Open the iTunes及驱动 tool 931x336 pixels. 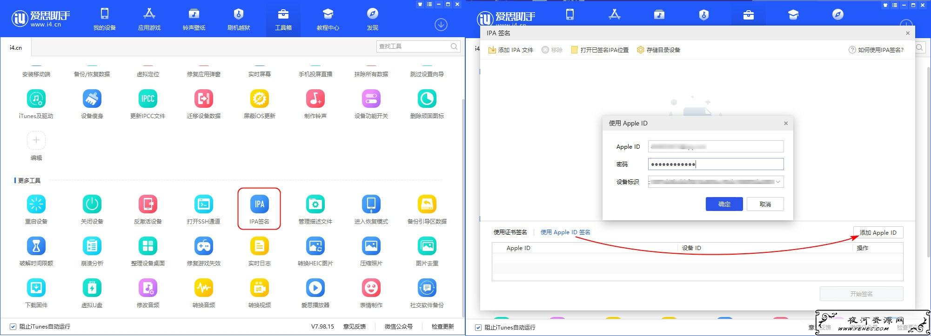[36, 99]
